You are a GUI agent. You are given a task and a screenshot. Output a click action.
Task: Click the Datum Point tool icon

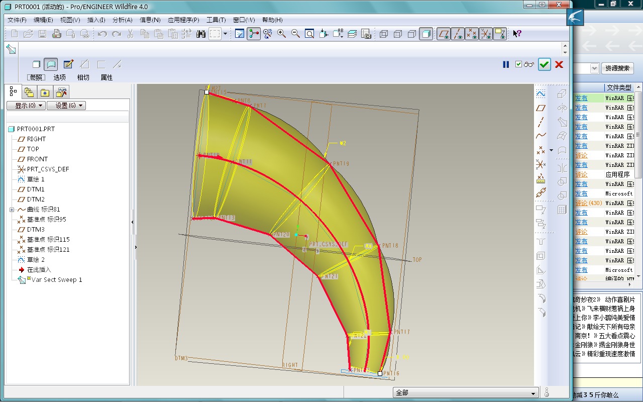coord(541,150)
